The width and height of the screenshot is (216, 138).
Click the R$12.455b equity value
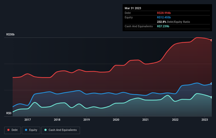164,17
